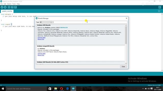
Task: Click the Upload arrow icon
Action: click(x=5, y=7)
